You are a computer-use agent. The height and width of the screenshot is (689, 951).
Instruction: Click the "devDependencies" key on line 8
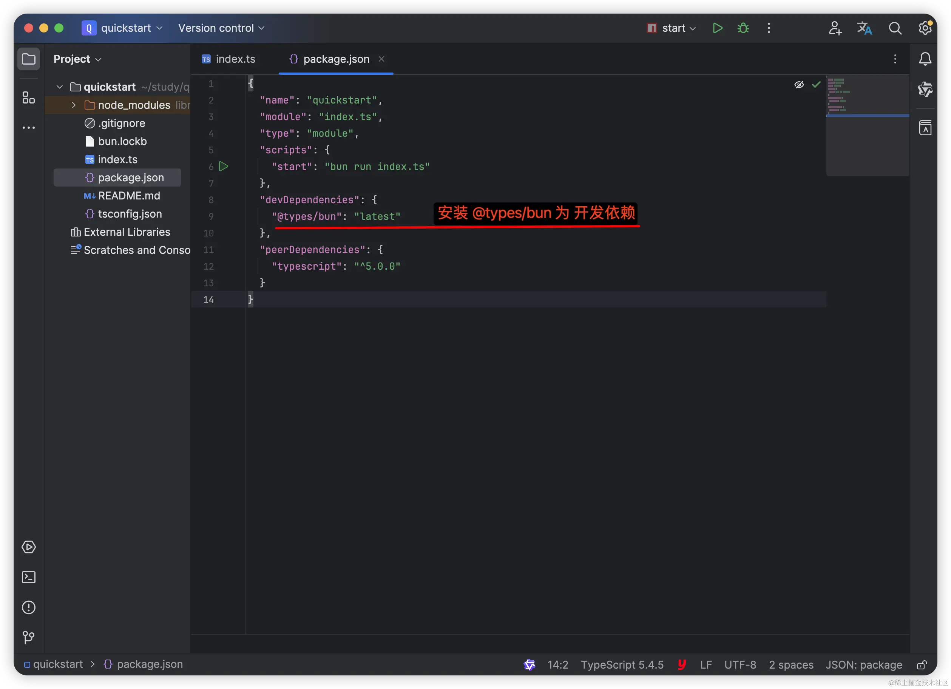click(x=309, y=199)
